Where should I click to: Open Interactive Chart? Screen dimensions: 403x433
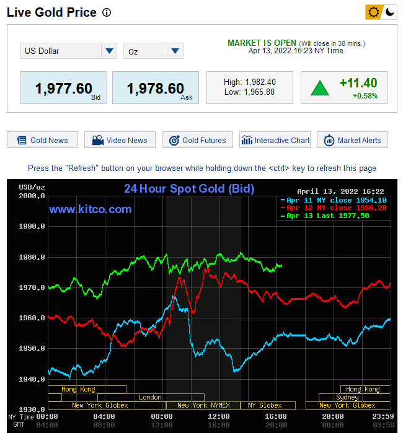tap(275, 140)
